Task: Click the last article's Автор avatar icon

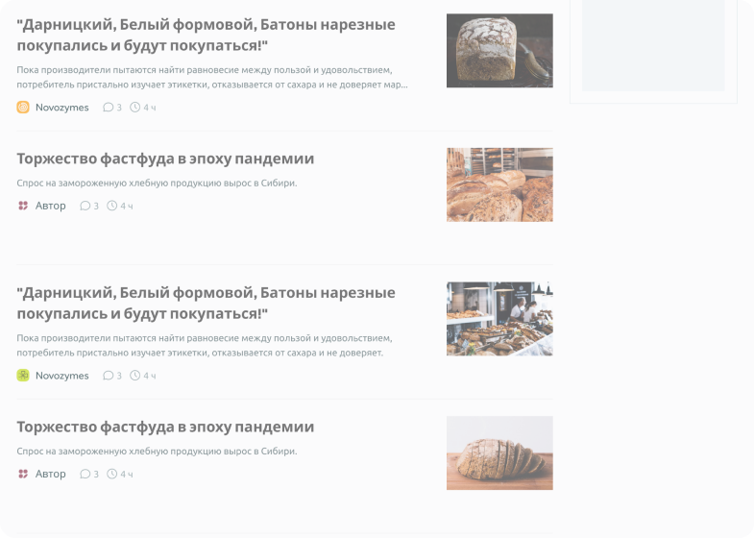Action: pyautogui.click(x=23, y=474)
